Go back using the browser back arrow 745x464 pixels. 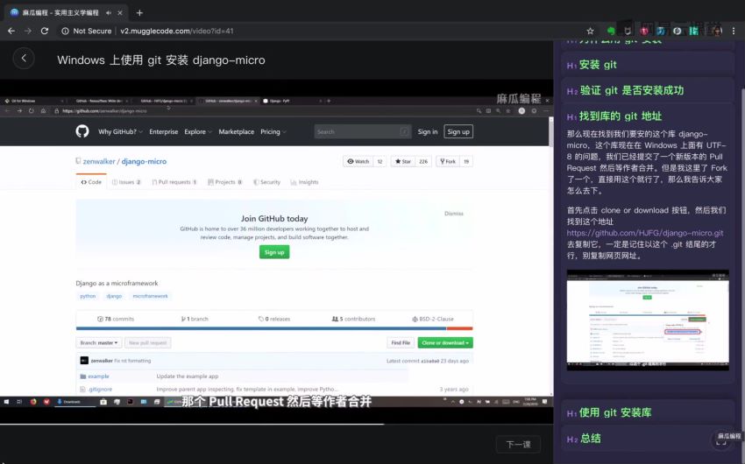click(x=11, y=31)
